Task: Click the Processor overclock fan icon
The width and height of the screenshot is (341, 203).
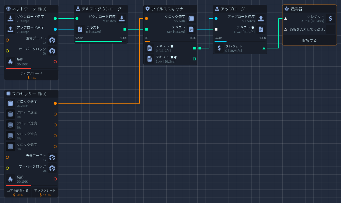Action: pos(52,168)
